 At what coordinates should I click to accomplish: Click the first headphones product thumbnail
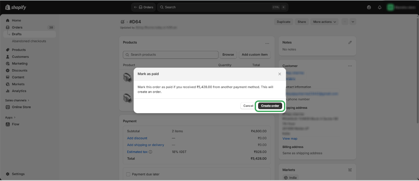click(128, 77)
